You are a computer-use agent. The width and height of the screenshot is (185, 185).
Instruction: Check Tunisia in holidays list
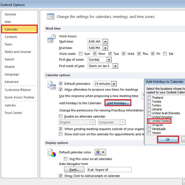pyautogui.click(x=149, y=101)
